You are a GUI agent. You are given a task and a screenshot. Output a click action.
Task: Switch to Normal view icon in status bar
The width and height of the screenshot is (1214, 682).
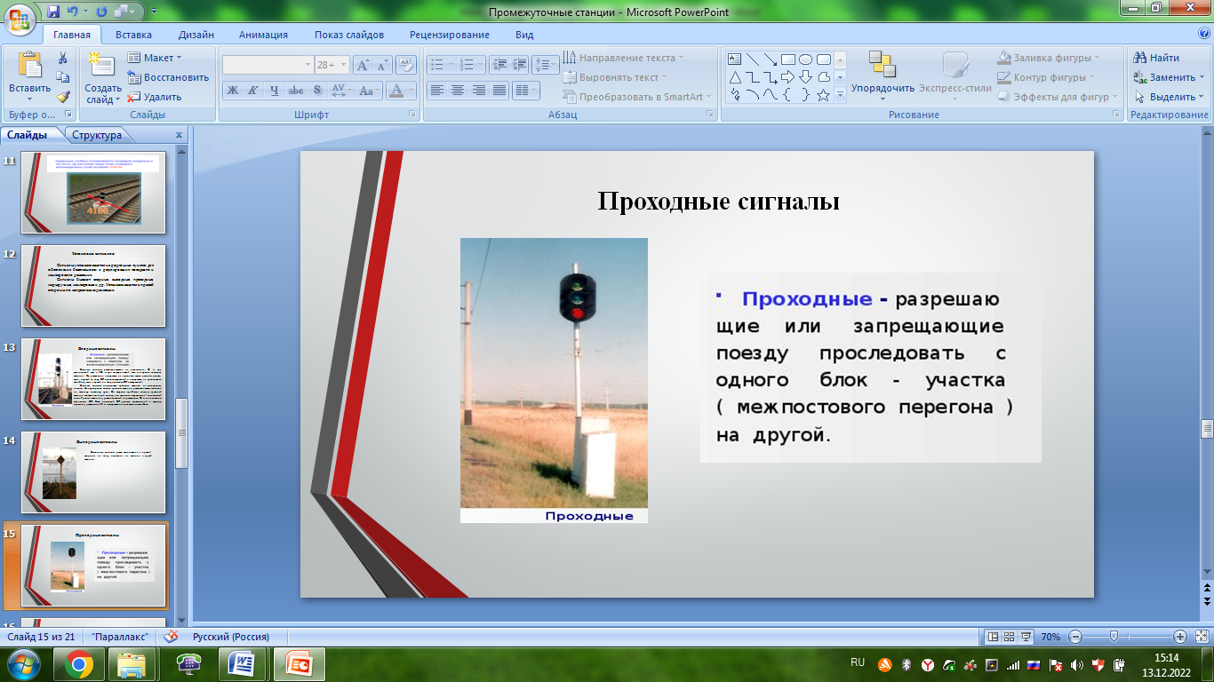coord(994,637)
